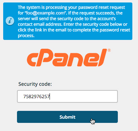Click the registered trademark symbol beside logo
Image resolution: width=138 pixels, height=131 pixels.
click(x=109, y=50)
